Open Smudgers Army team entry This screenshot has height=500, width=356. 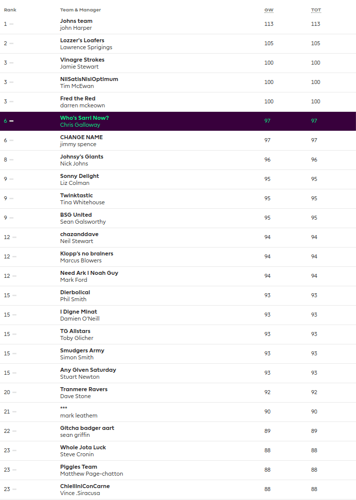click(82, 350)
